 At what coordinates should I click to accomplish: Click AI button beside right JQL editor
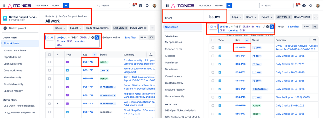click(x=213, y=27)
